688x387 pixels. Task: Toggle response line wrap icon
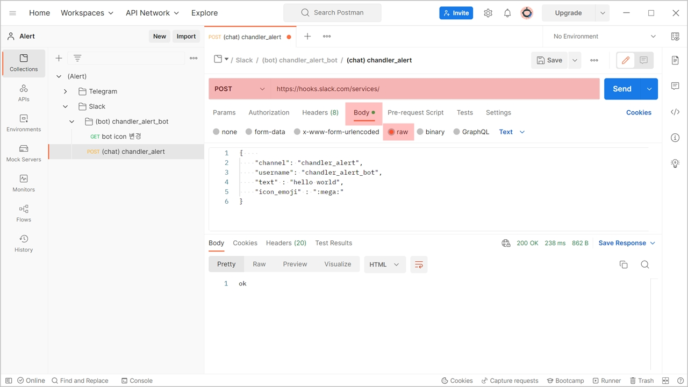419,264
